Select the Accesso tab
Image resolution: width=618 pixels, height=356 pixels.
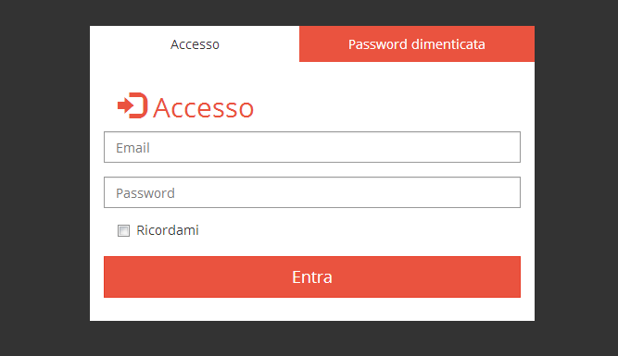pos(195,44)
